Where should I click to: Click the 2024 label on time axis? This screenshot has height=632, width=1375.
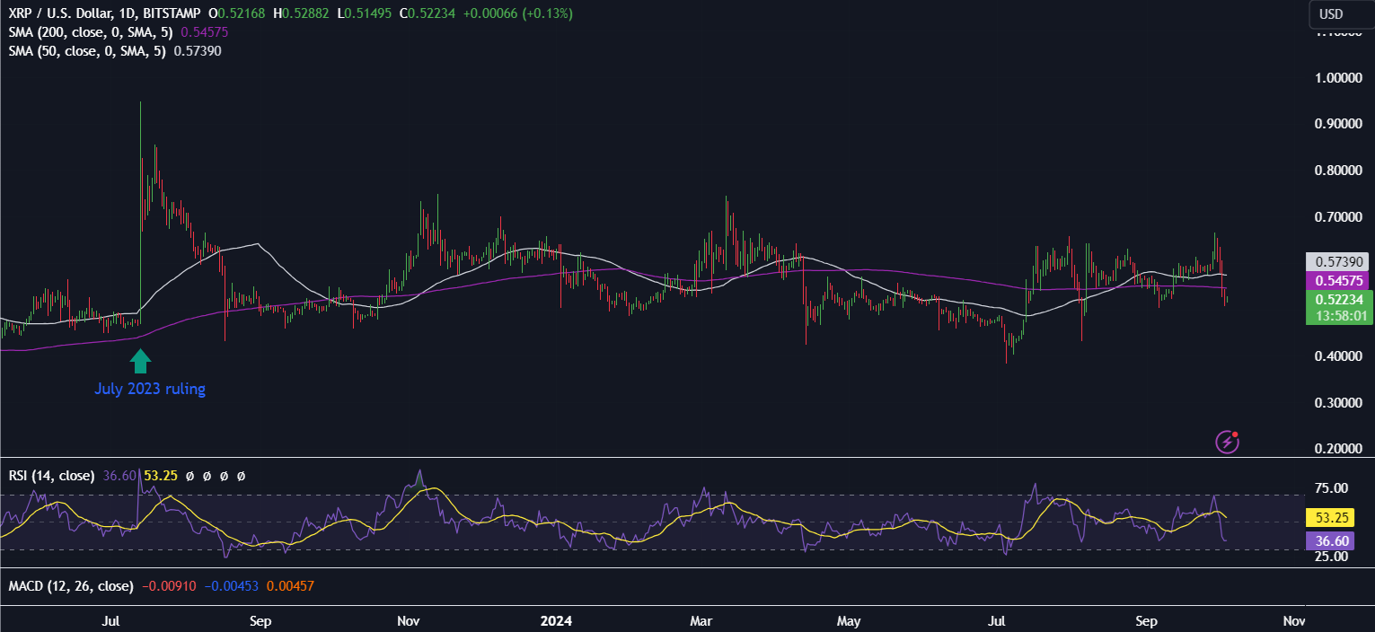[x=557, y=620]
